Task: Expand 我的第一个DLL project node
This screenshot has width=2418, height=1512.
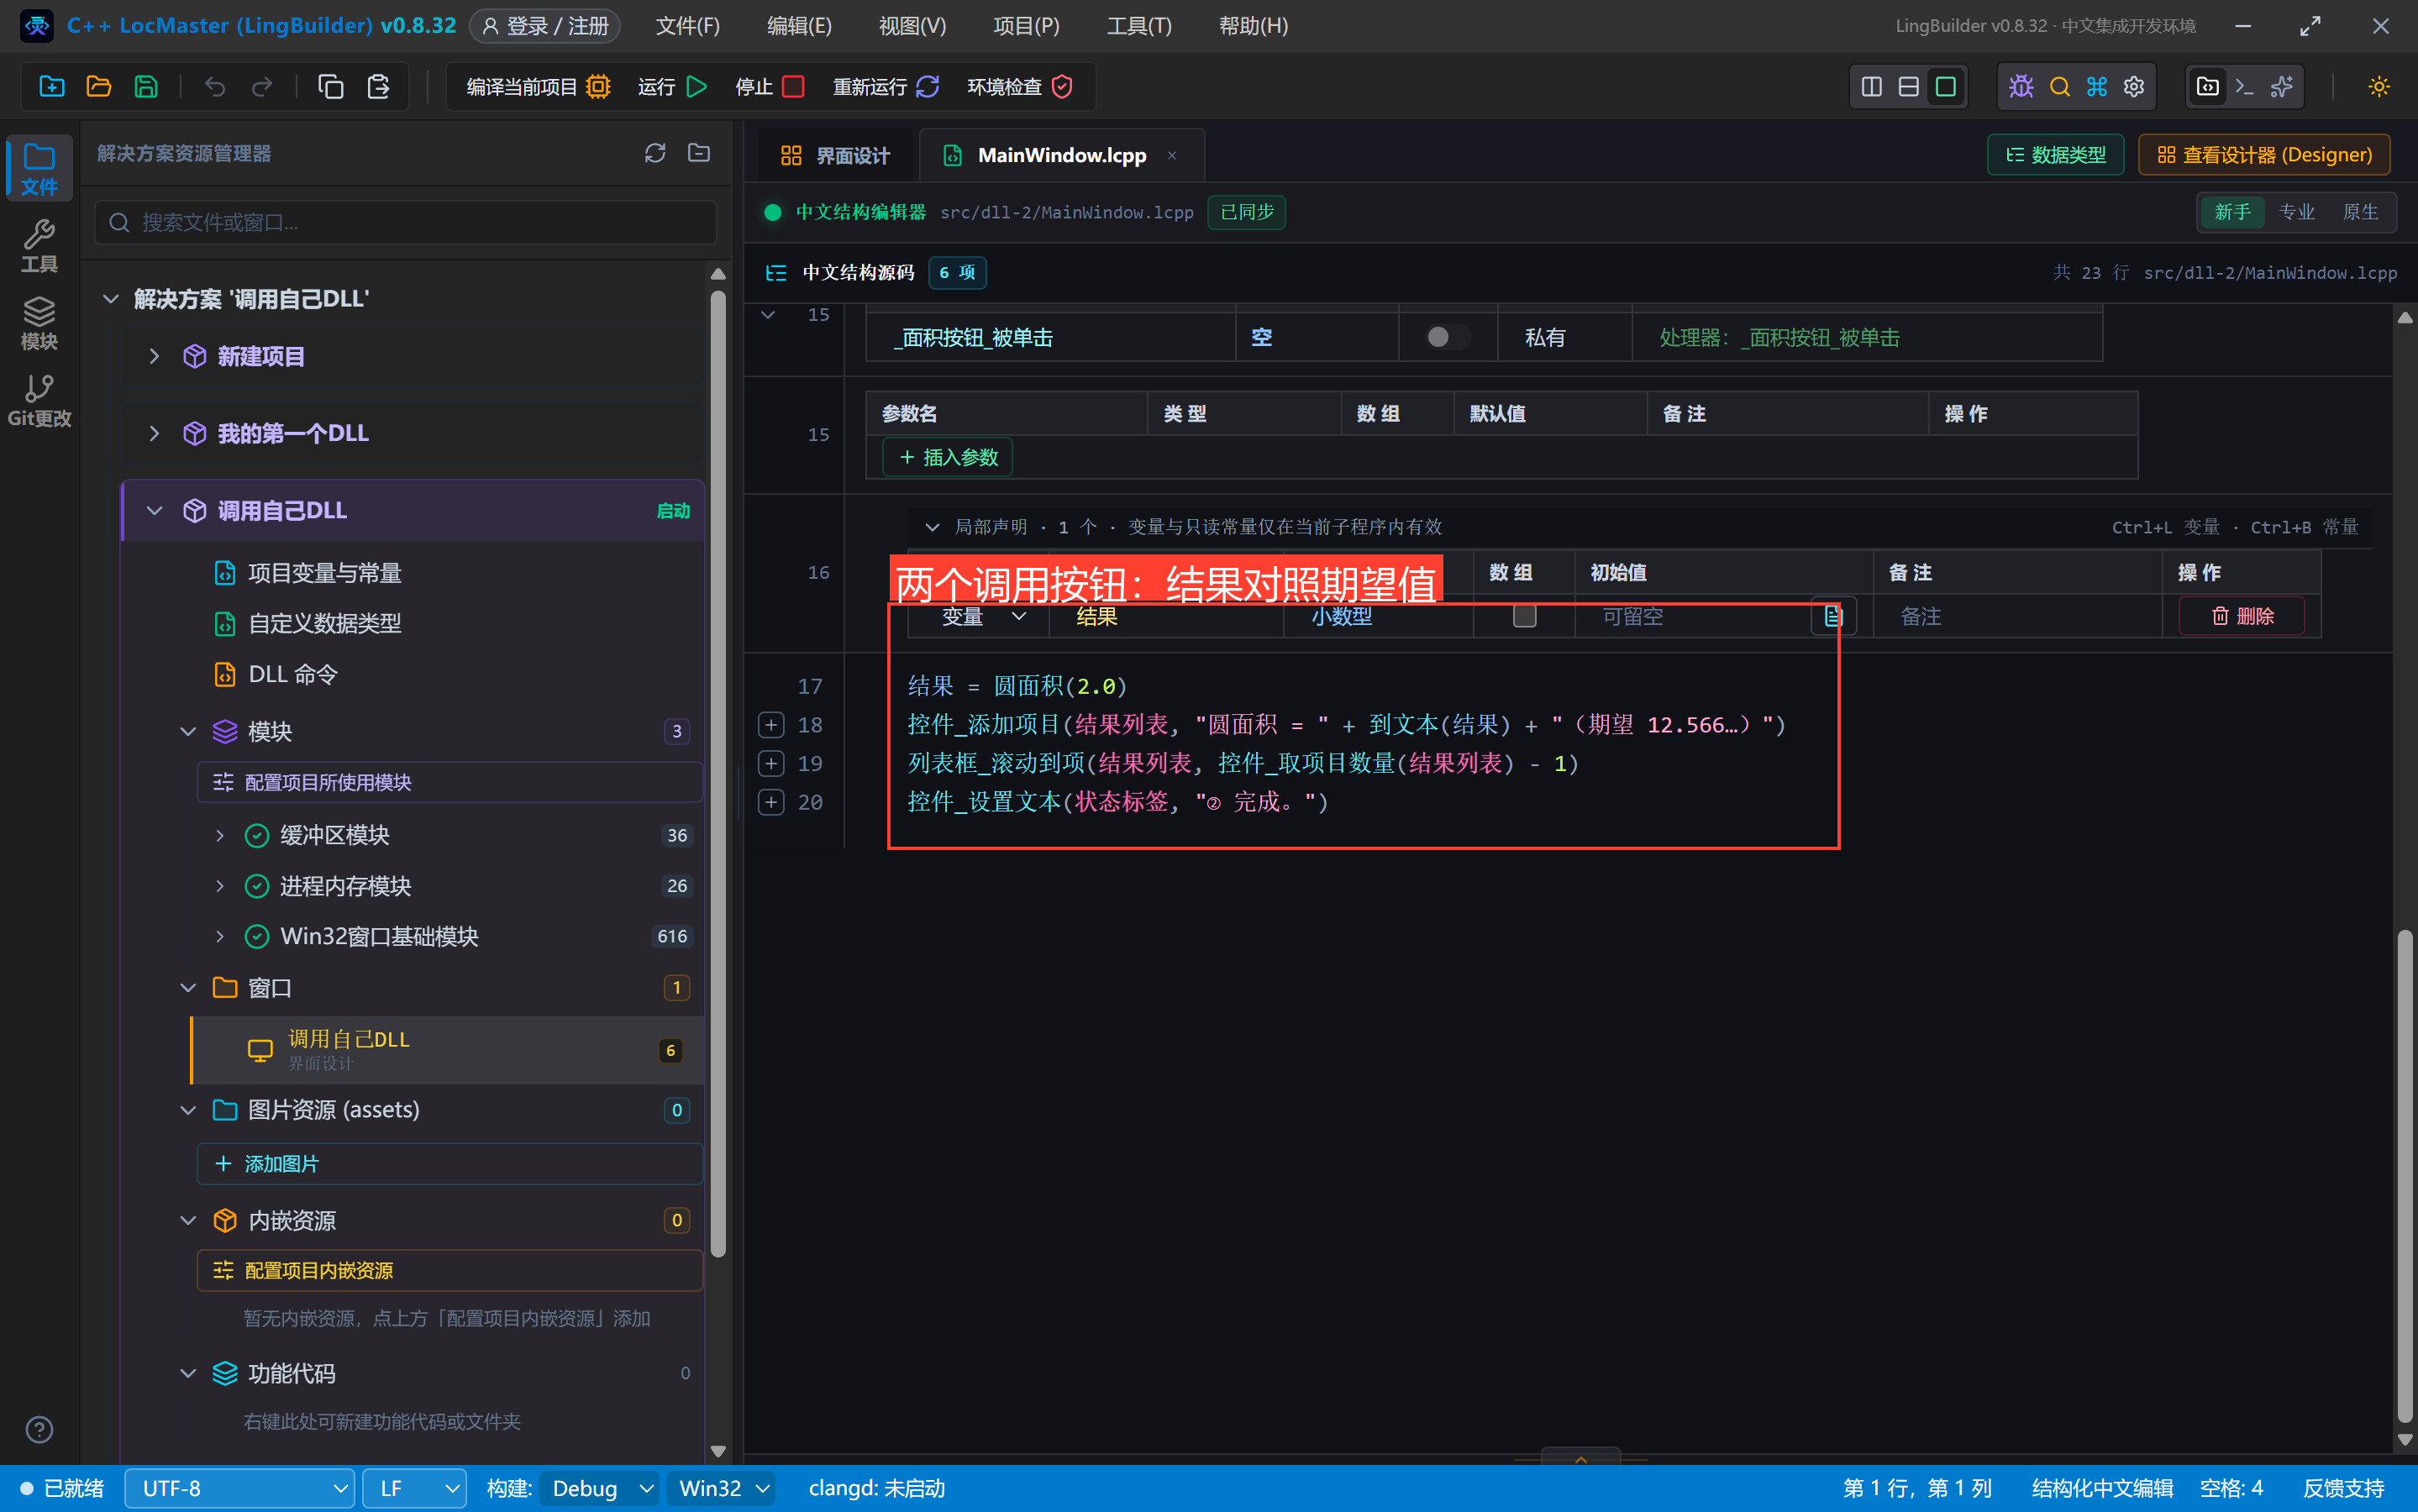Action: pos(154,433)
